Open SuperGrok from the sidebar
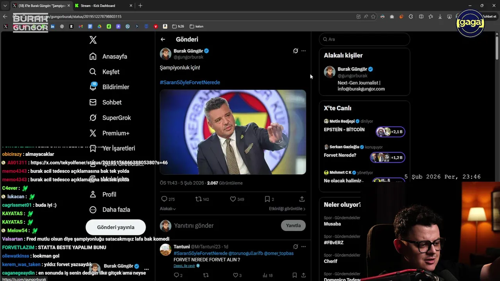This screenshot has height=281, width=500. point(110,117)
